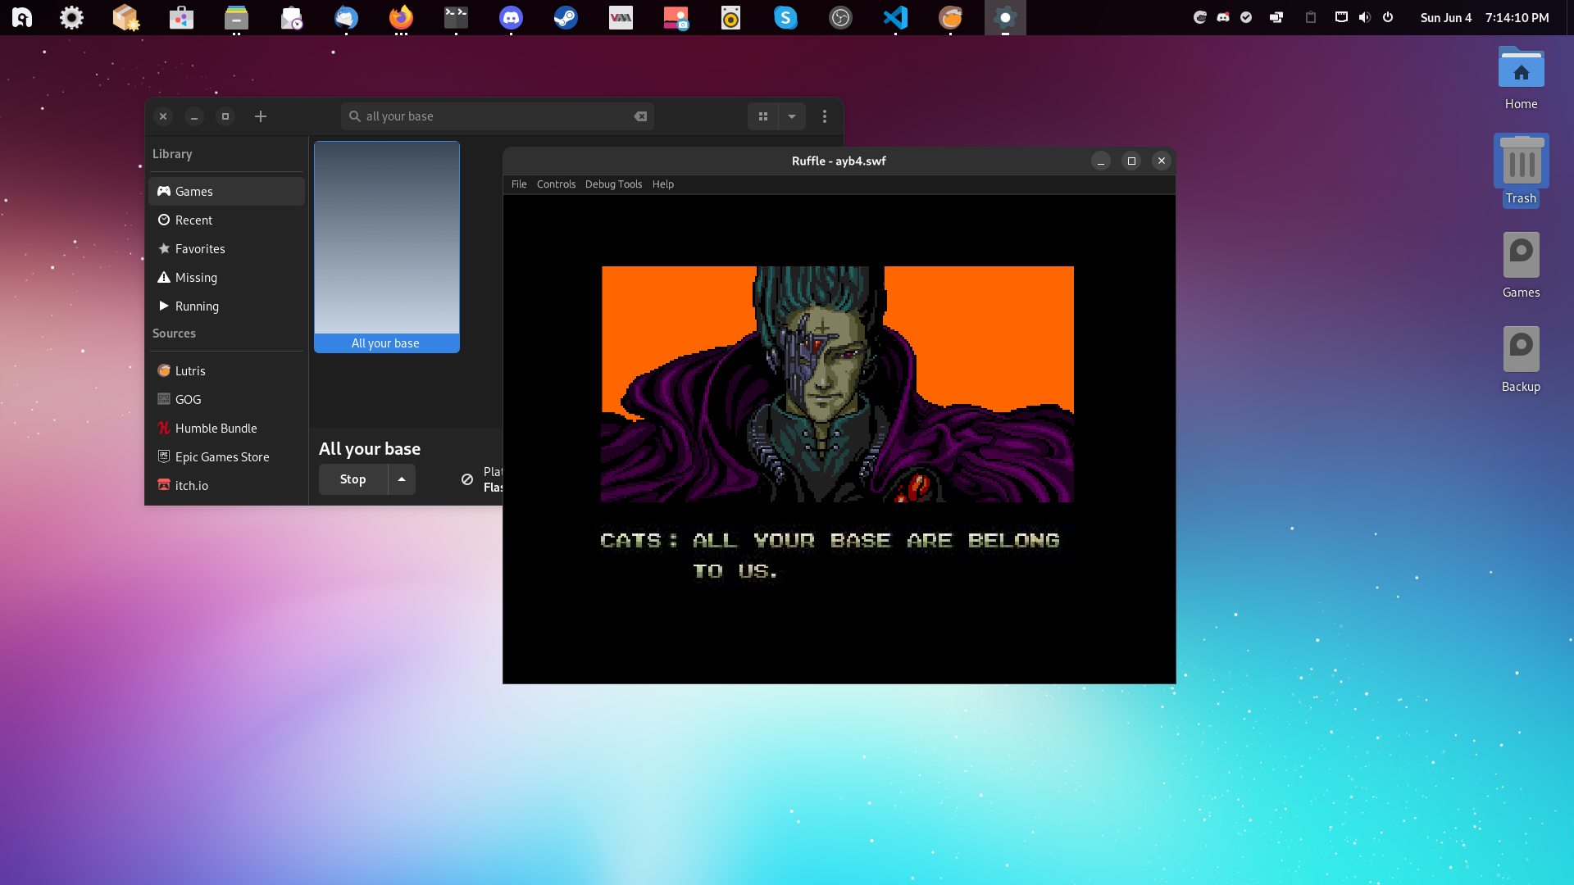Select the Lutris source
Screen dimensions: 1574x885
[190, 370]
